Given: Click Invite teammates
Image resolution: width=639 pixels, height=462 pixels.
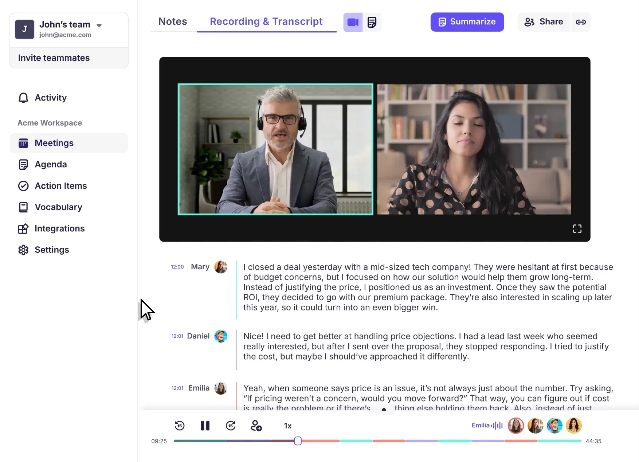Looking at the screenshot, I should coord(54,58).
